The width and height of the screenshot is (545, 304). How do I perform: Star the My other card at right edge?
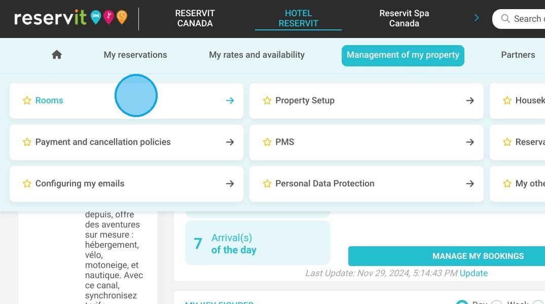pyautogui.click(x=507, y=183)
